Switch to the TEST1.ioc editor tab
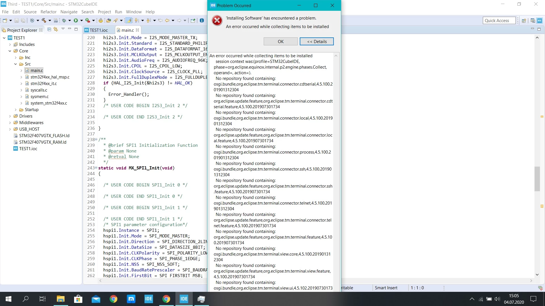 [98, 30]
